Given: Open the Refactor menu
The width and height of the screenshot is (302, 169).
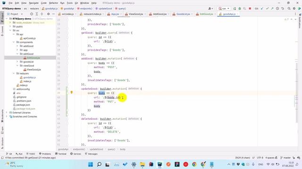Looking at the screenshot, I should 53,3.
